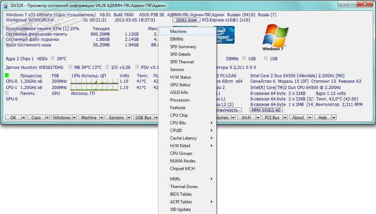The image size is (376, 214).
Task: Click the Windows button in bottom row
Action: click(x=62, y=117)
